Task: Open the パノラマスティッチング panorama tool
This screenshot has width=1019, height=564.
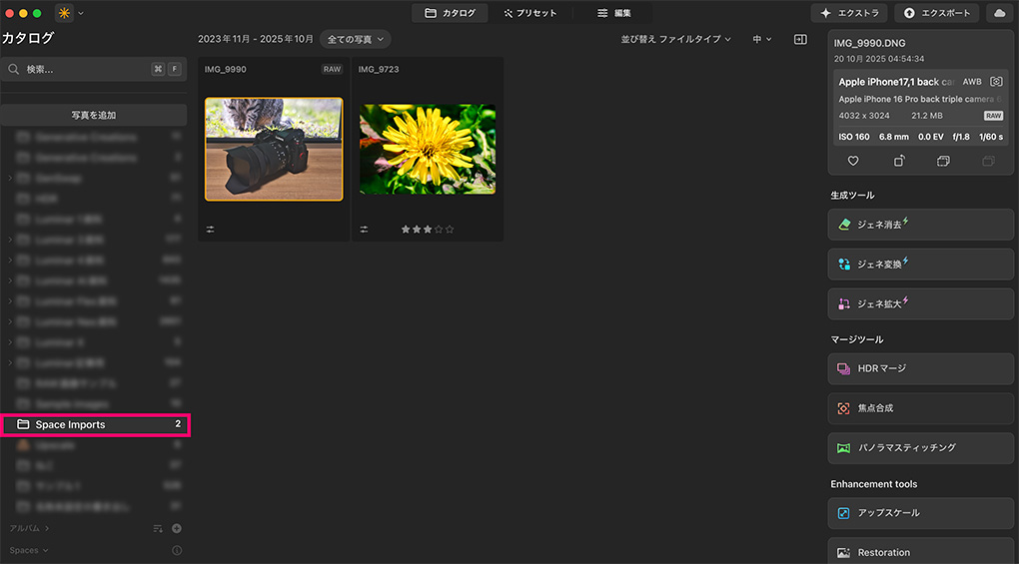Action: 921,448
